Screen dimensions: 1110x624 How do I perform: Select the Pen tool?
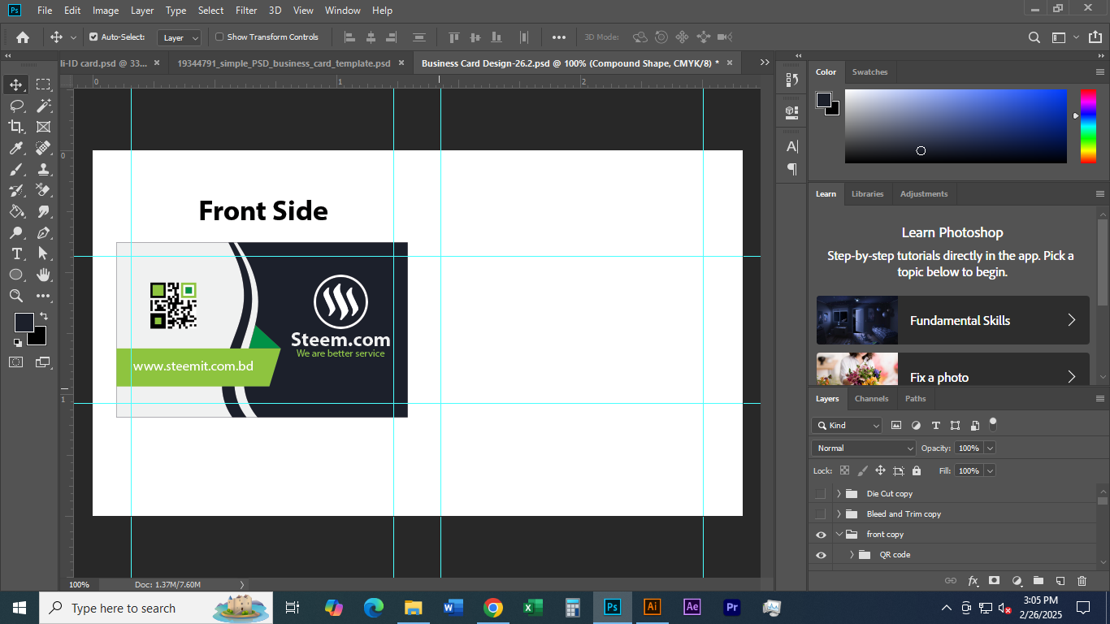pyautogui.click(x=43, y=232)
